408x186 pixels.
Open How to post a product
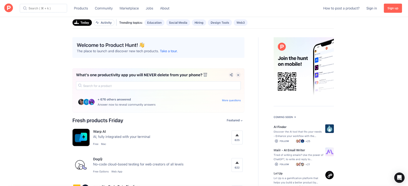click(x=341, y=8)
